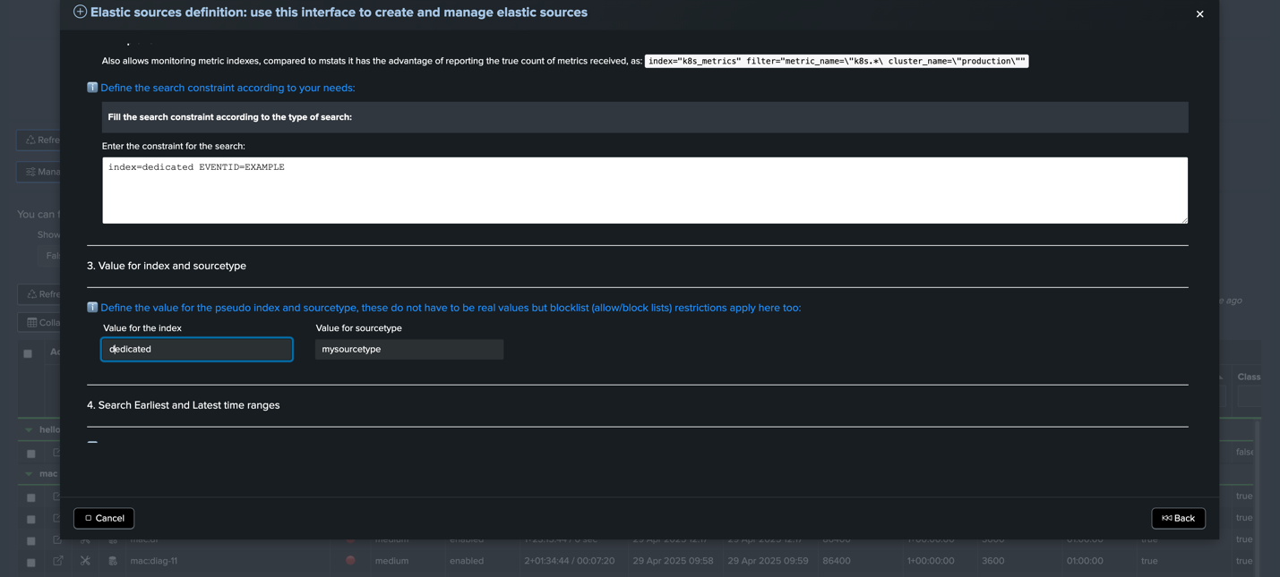
Task: Click the Collapse table grid icon
Action: (30, 322)
